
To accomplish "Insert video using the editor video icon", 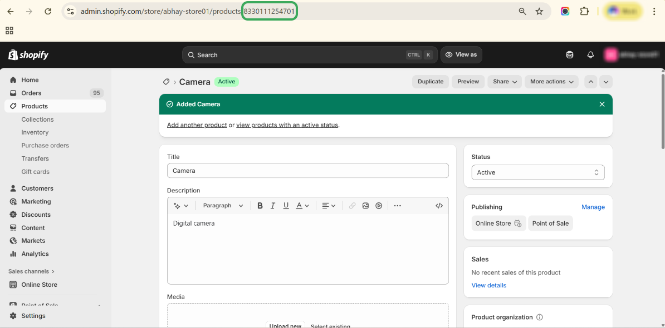I will [379, 206].
